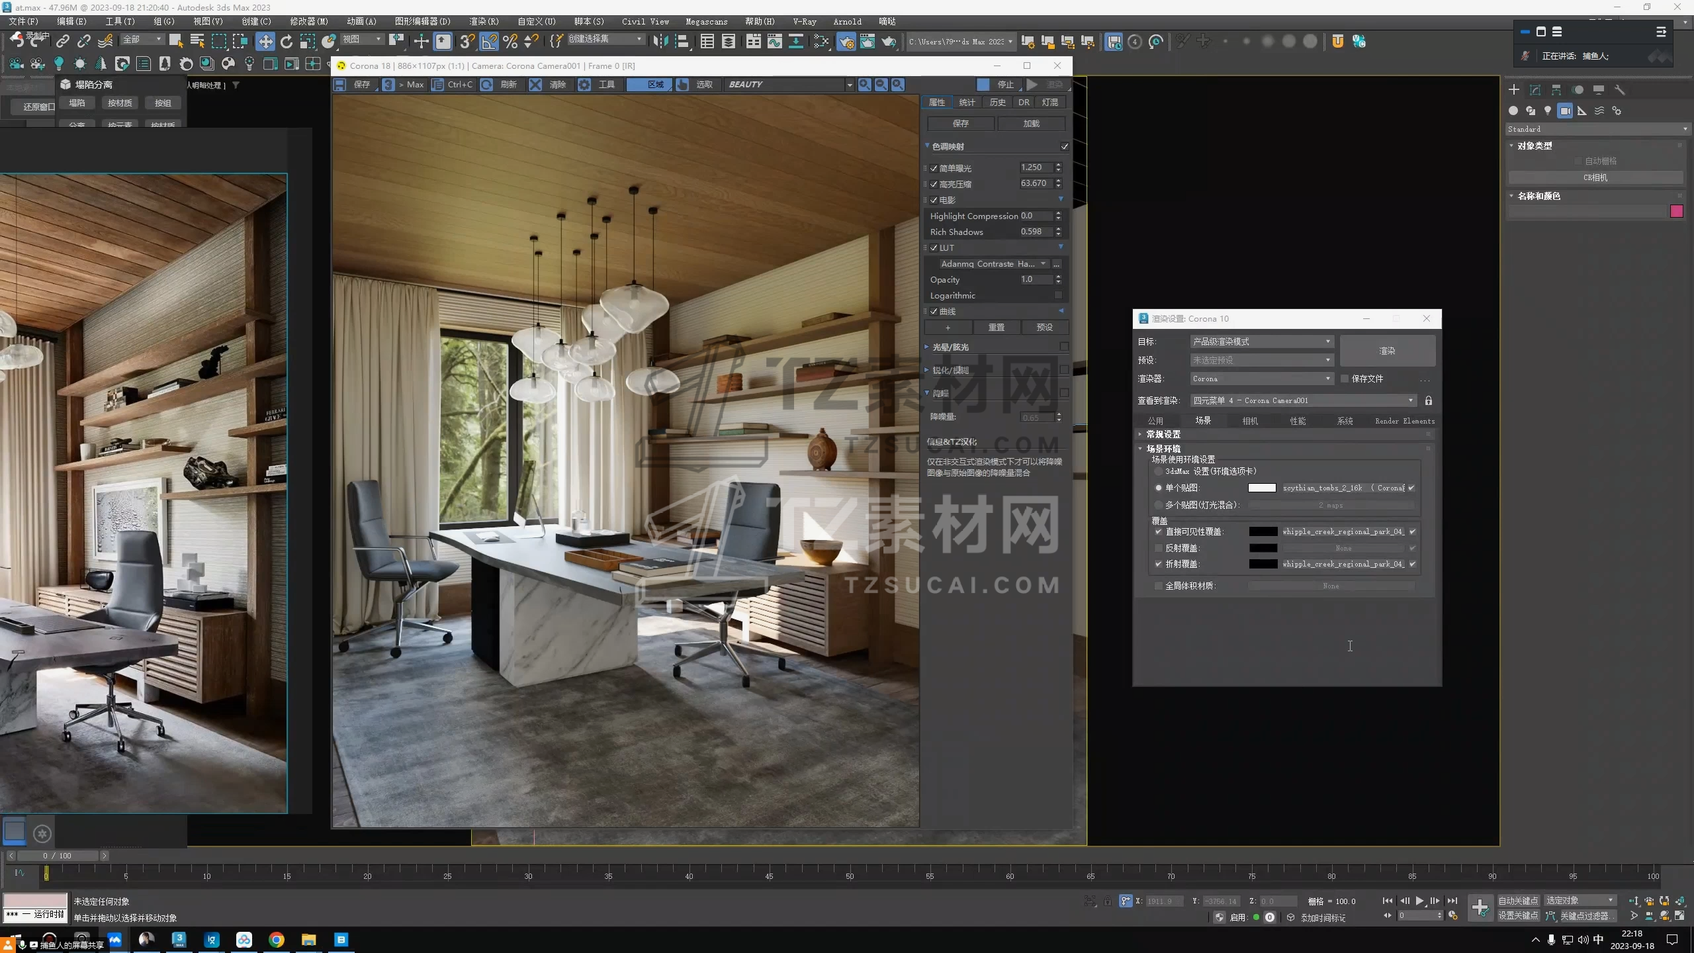1694x953 pixels.
Task: Open the Modify panel tab icon
Action: click(x=1535, y=90)
